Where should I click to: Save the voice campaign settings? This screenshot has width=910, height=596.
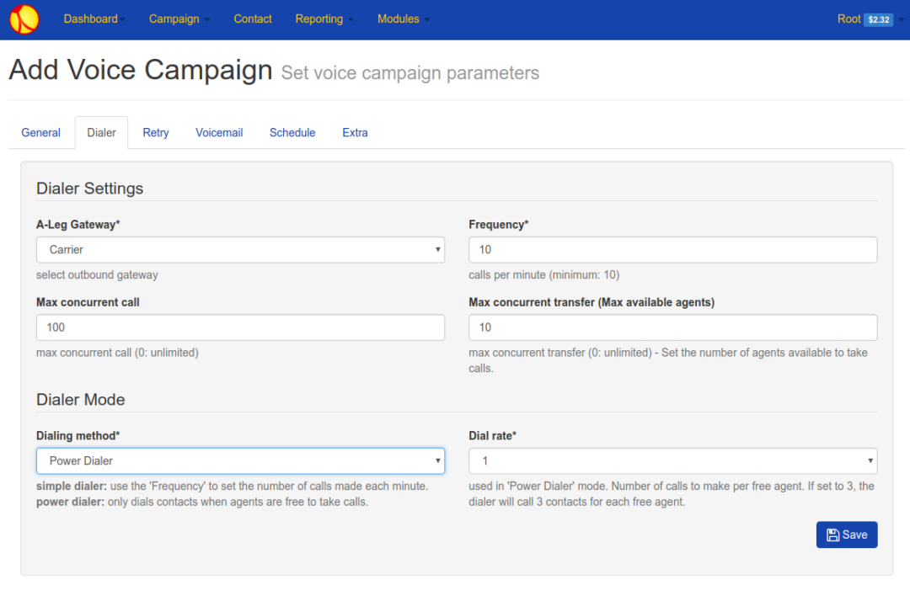point(846,535)
